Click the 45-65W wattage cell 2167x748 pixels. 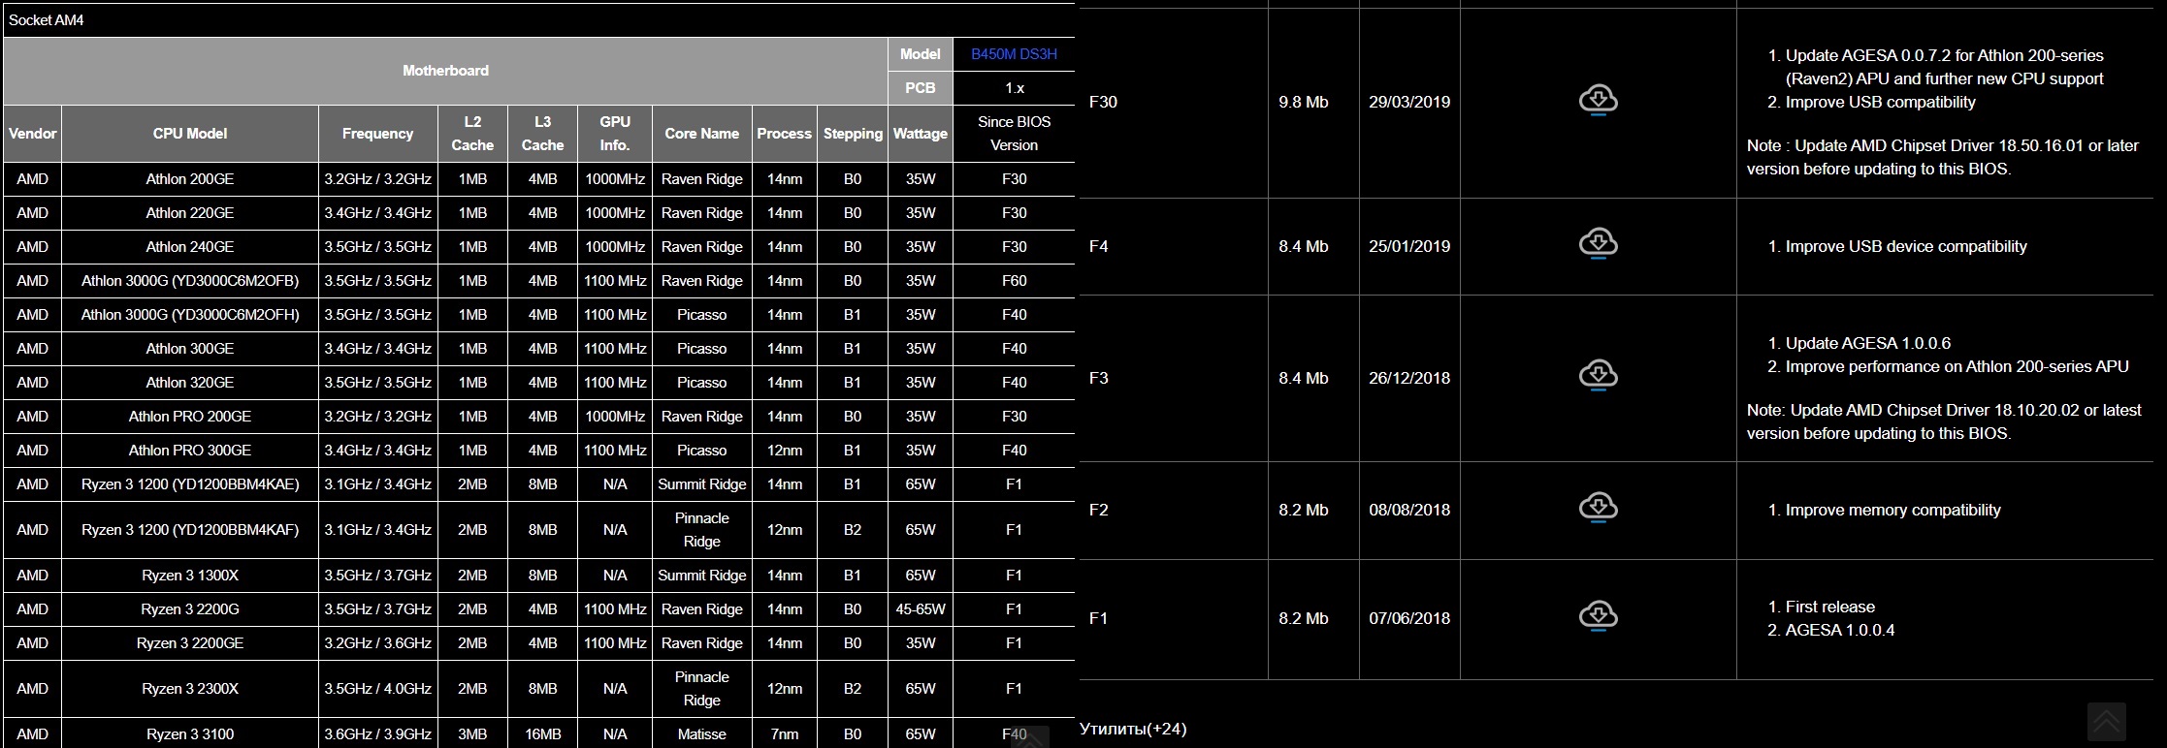click(x=921, y=609)
